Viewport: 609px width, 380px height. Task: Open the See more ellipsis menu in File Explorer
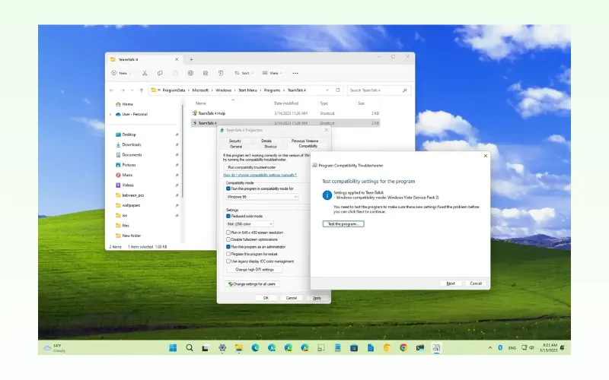tap(295, 73)
